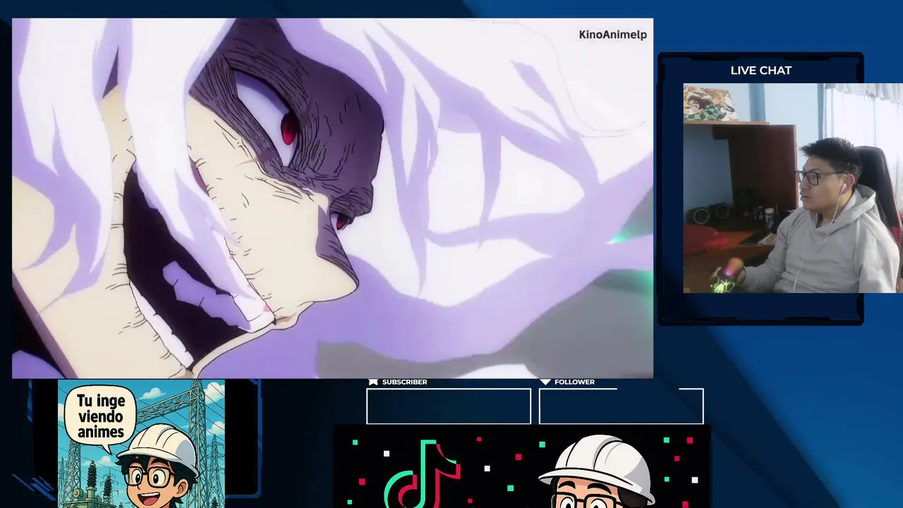Click the TikTok logo
Viewport: 903px width, 508px height.
point(422,473)
